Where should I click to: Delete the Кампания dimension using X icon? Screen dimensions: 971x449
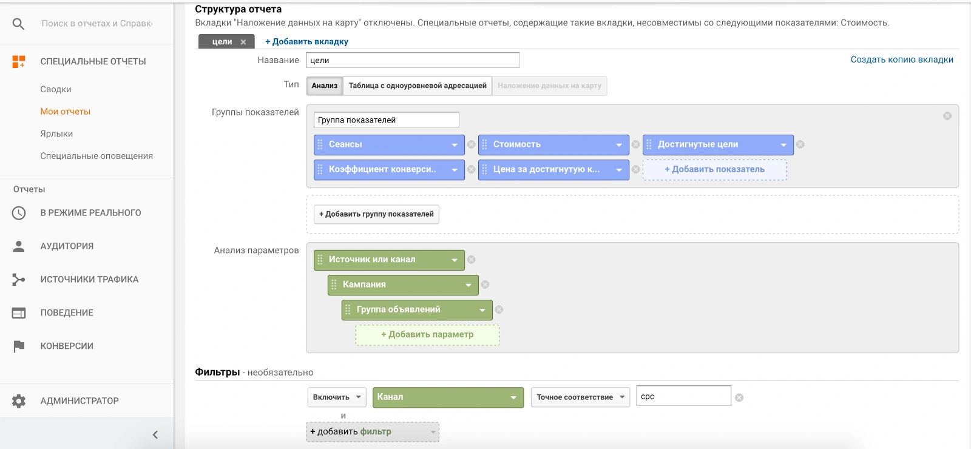coord(485,285)
